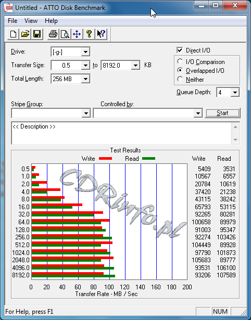Open a saved benchmark file icon

pos(25,34)
